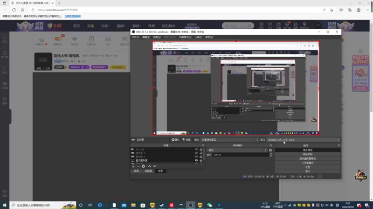The height and width of the screenshot is (209, 373).
Task: Click the browser refresh icon
Action: [x=14, y=10]
